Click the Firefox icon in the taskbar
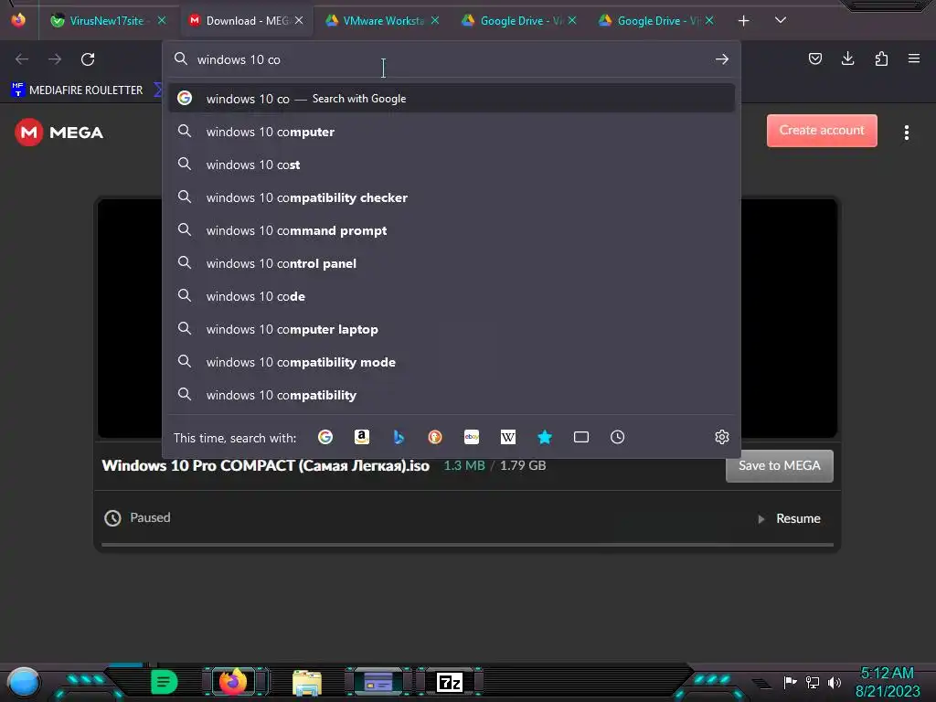This screenshot has height=702, width=936. click(233, 681)
